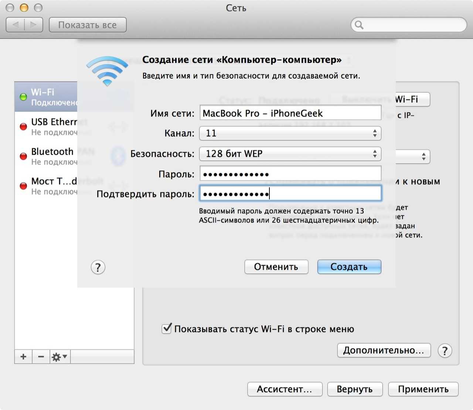Click the 13 ASCII-символов password hint text

click(289, 216)
